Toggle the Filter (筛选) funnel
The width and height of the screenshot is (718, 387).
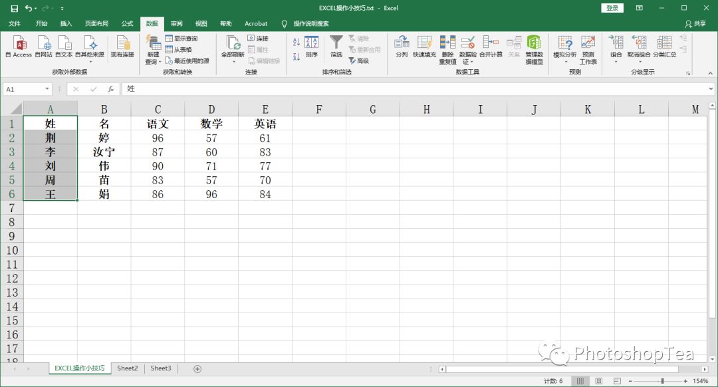(336, 47)
